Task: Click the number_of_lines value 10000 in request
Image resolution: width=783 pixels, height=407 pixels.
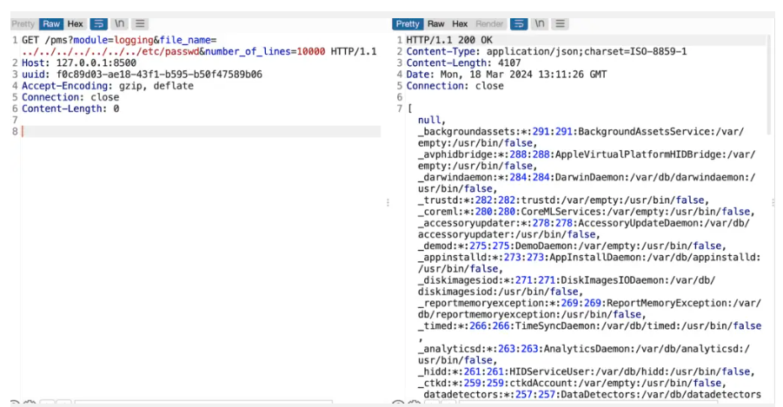Action: point(309,52)
